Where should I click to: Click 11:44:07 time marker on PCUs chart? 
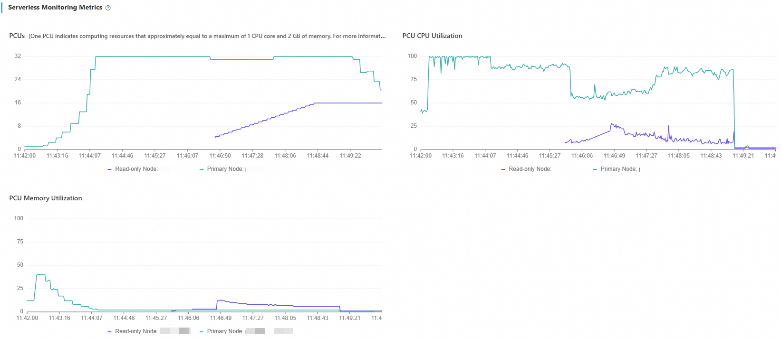click(x=90, y=156)
